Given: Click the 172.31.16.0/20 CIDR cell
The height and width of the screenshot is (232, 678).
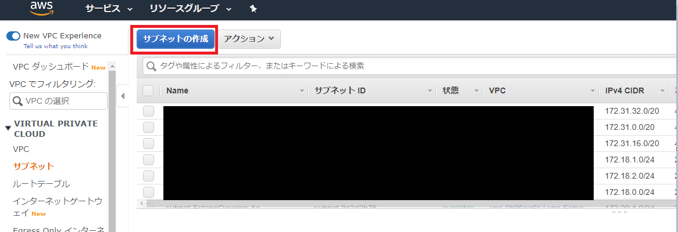Looking at the screenshot, I should click(x=631, y=144).
